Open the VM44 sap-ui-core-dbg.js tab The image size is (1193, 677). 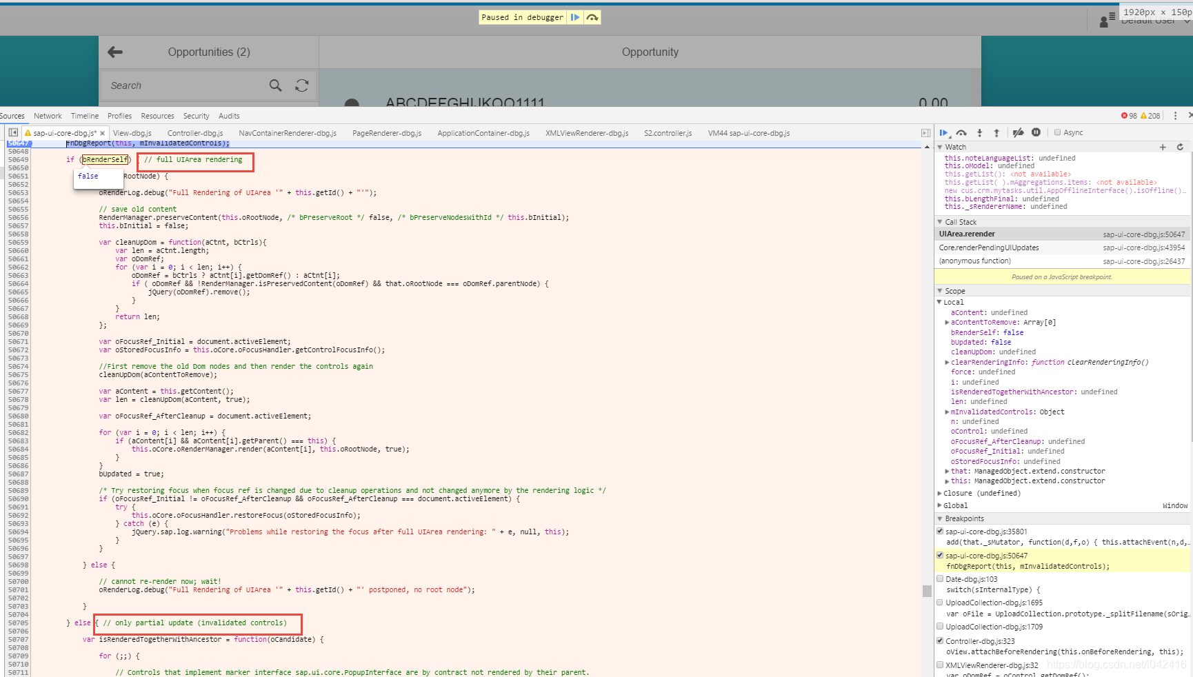pos(749,133)
